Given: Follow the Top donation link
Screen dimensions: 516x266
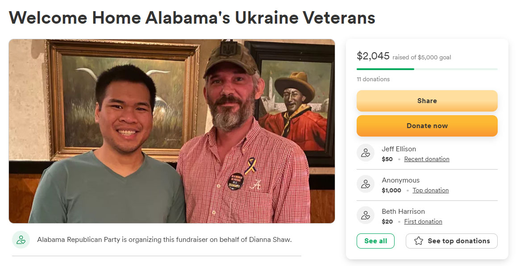Looking at the screenshot, I should click(430, 191).
